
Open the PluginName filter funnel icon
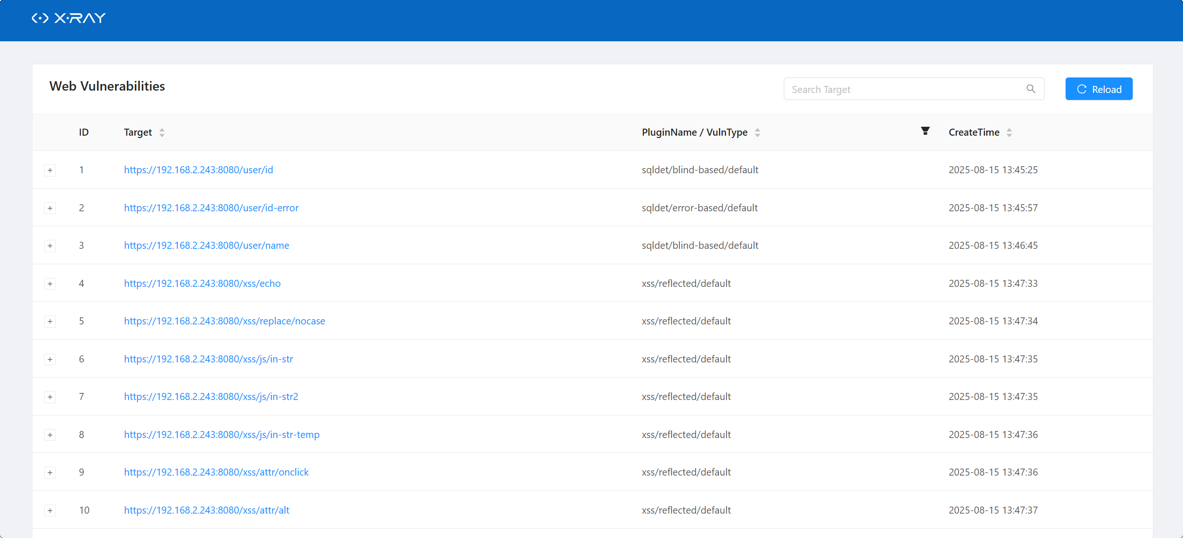[925, 131]
